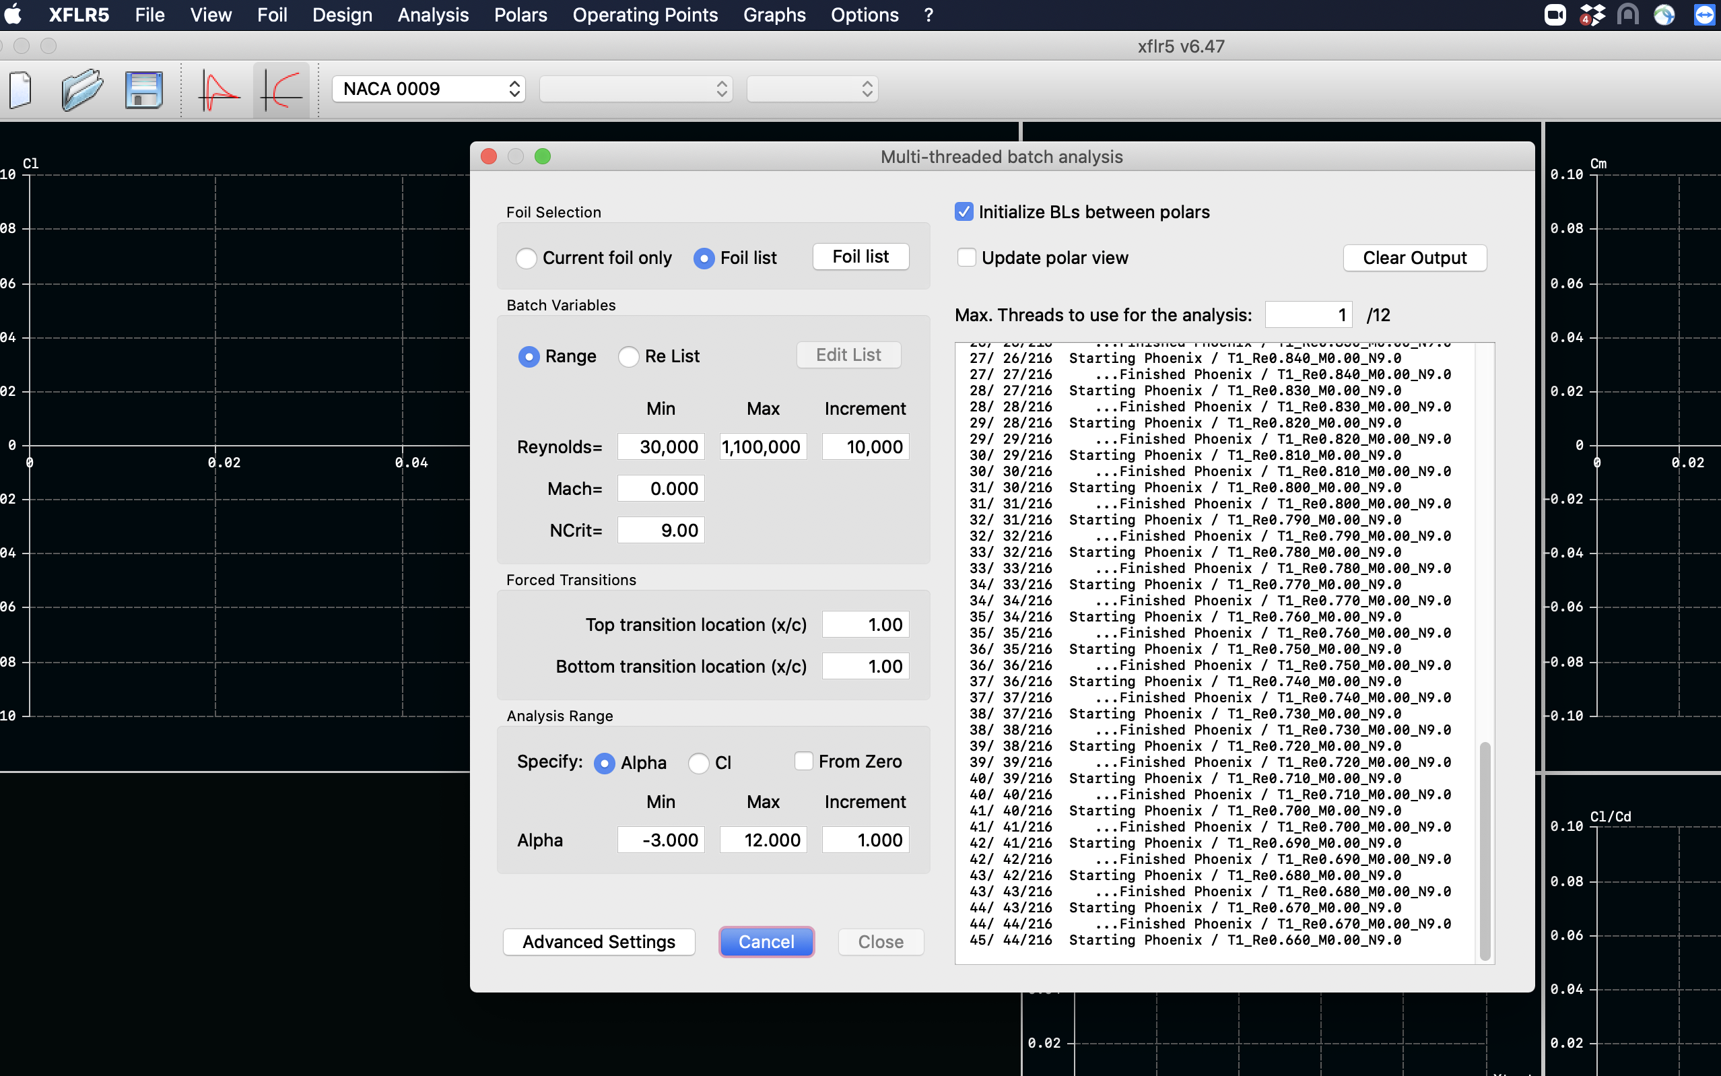Open the Polars menu

point(520,14)
